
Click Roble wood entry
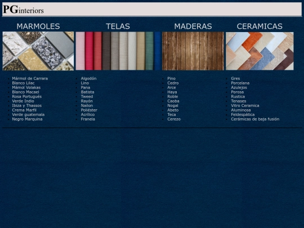173,97
